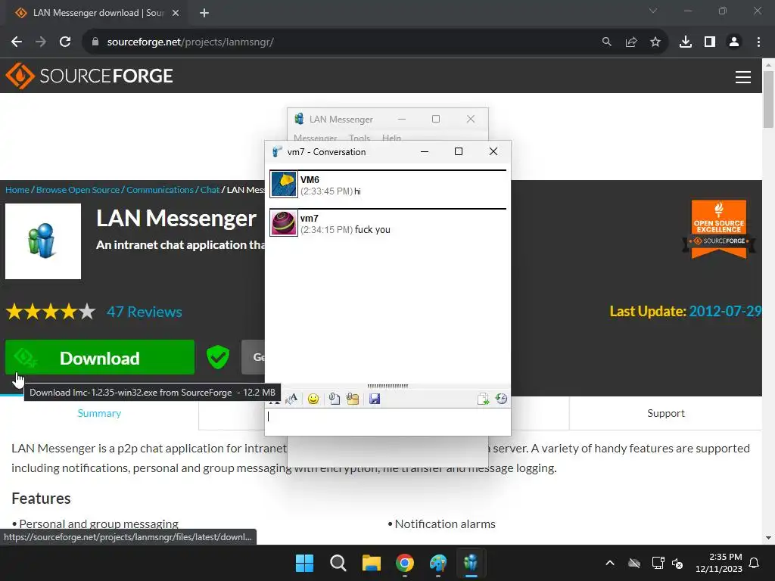Open Communications breadcrumb link
The height and width of the screenshot is (581, 775).
tap(160, 190)
